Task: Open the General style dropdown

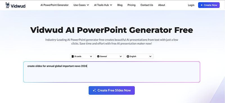Action: pyautogui.click(x=109, y=56)
